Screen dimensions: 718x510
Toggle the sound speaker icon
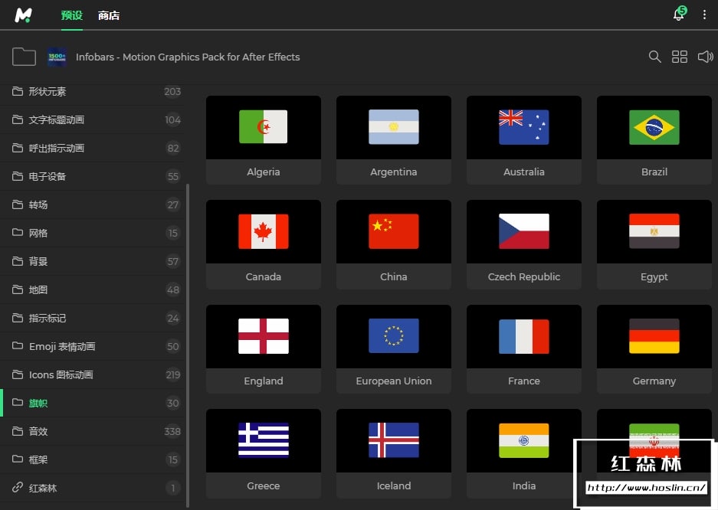point(705,57)
